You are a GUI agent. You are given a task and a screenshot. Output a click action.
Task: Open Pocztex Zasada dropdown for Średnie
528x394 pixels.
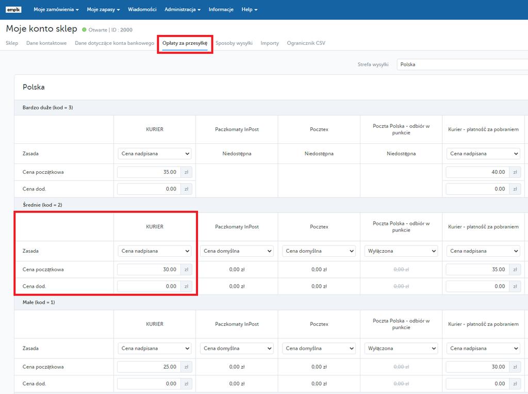[x=319, y=251]
